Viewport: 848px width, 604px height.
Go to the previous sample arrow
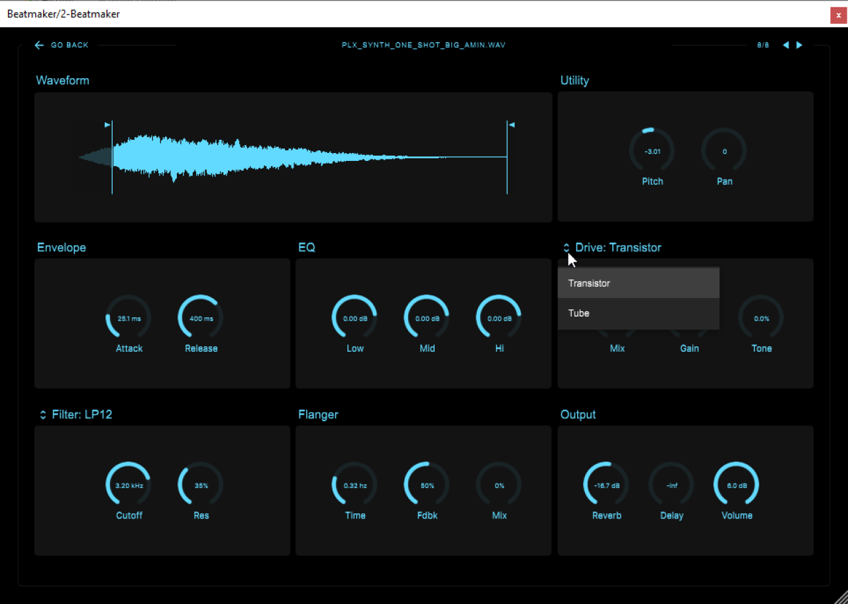(x=786, y=45)
